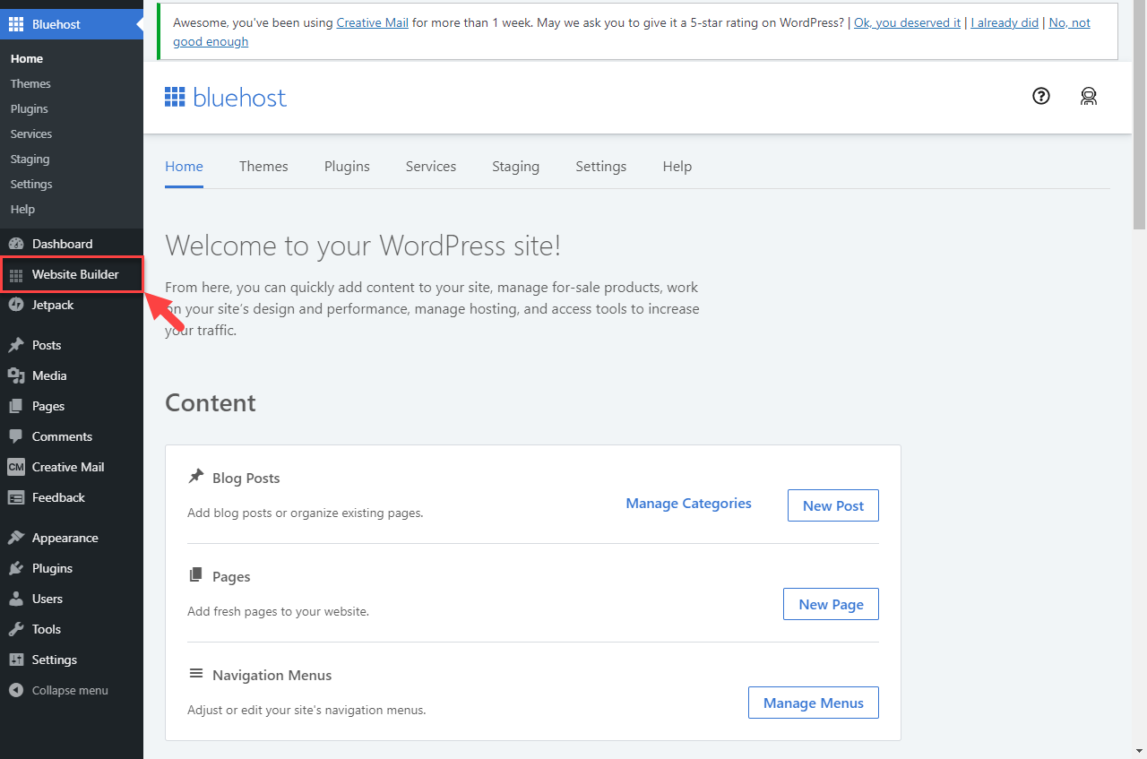Viewport: 1147px width, 759px height.
Task: Click the bluehost logo in header
Action: pyautogui.click(x=226, y=98)
